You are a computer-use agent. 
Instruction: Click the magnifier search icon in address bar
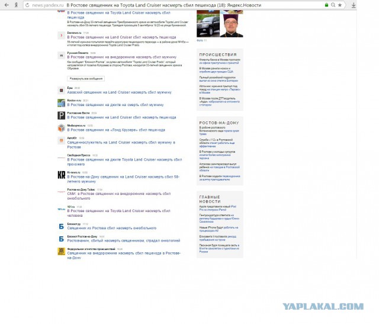click(333, 5)
